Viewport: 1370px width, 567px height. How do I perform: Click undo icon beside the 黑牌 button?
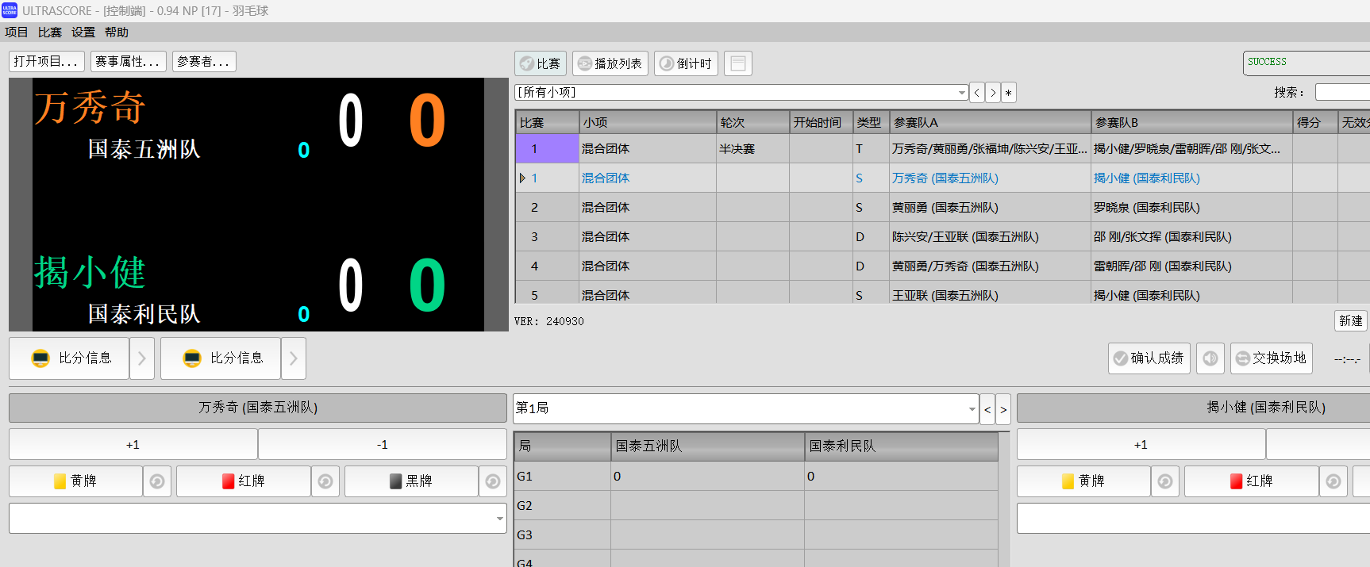point(493,481)
